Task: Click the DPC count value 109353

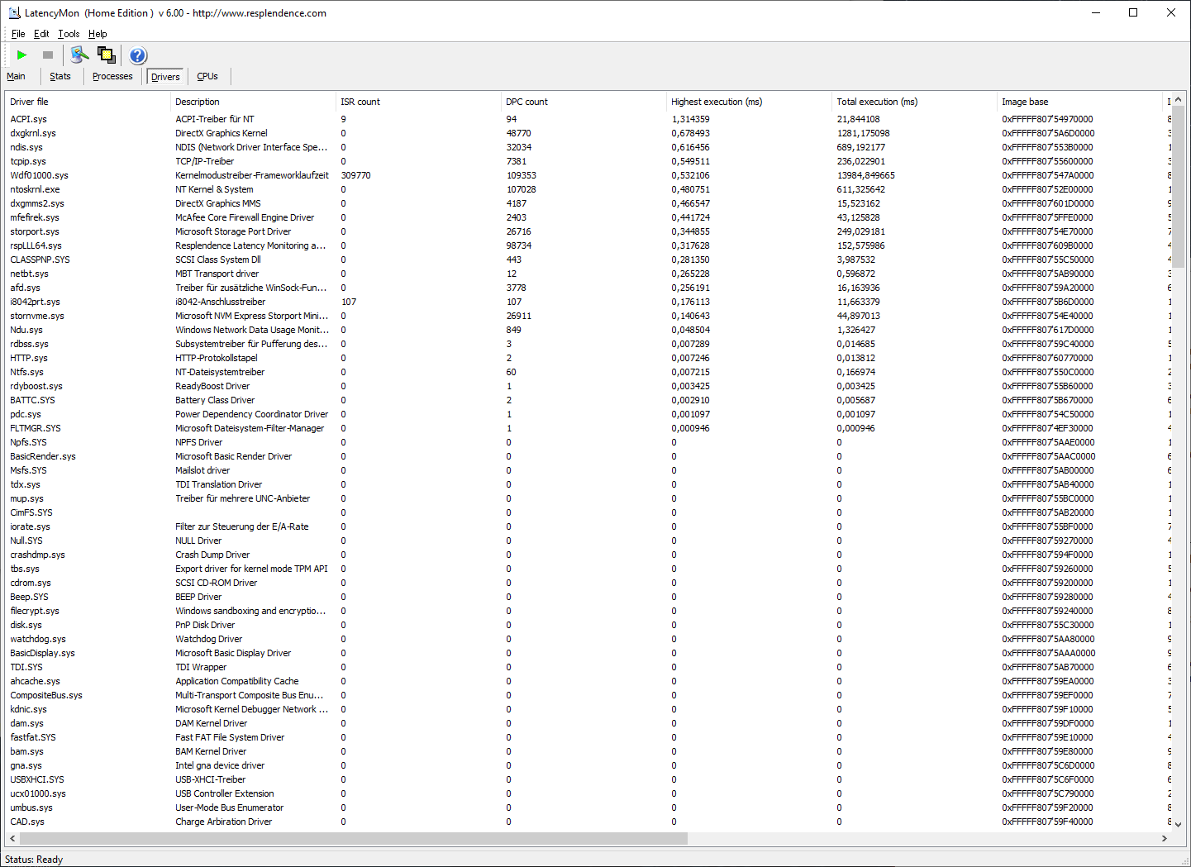Action: pyautogui.click(x=522, y=175)
